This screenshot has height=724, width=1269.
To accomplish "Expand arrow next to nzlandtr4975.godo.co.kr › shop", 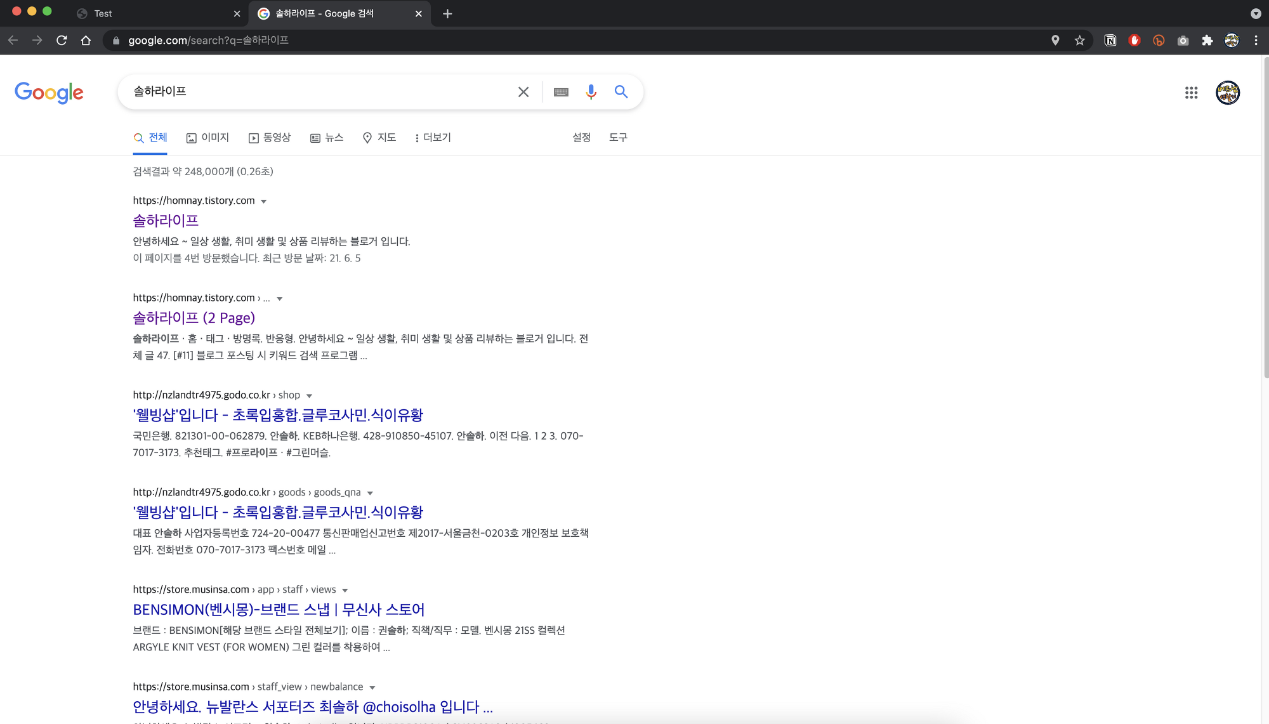I will (x=309, y=396).
